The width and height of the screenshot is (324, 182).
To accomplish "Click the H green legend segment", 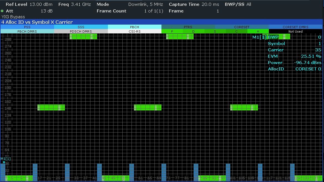I will pyautogui.click(x=258, y=31).
